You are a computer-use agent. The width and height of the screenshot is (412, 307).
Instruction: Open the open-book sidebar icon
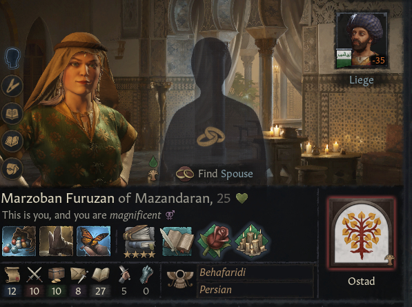[x=12, y=113]
